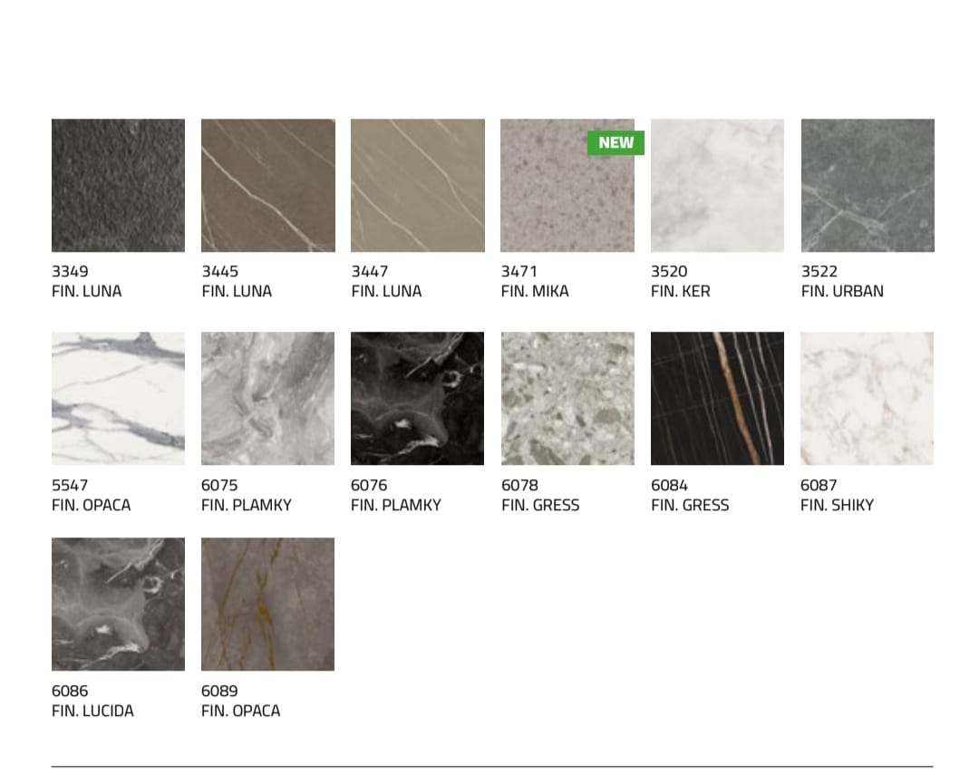Choose the 3522 Fin. Urban grey swatch

pos(868,186)
